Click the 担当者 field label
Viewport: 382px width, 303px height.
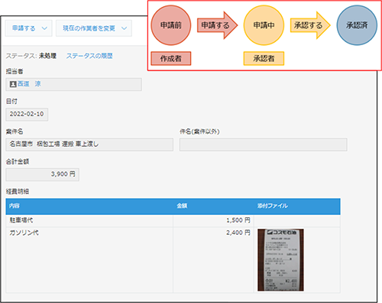[x=15, y=71]
